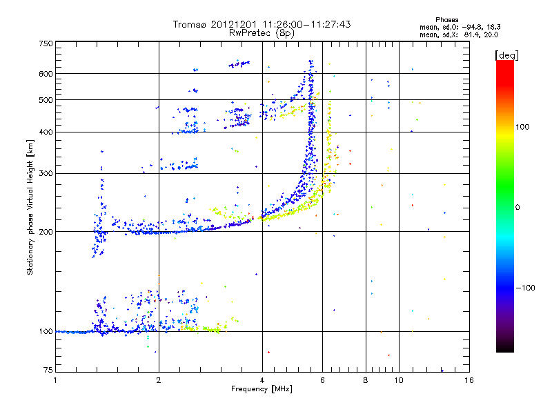Click the 'Frequency [MHz]' axis title
Image resolution: width=552 pixels, height=414 pixels.
coord(262,389)
